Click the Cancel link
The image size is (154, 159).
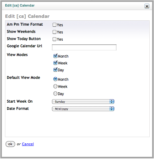pos(28,144)
